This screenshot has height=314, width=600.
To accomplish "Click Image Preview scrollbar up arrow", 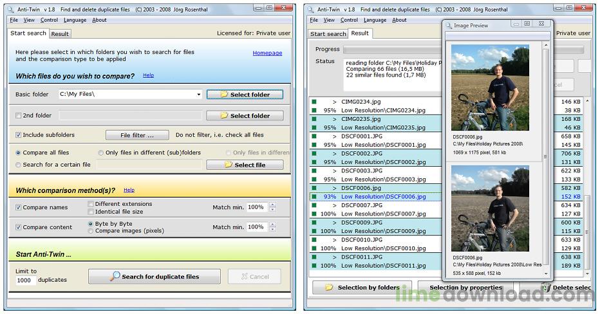I will tap(546, 45).
